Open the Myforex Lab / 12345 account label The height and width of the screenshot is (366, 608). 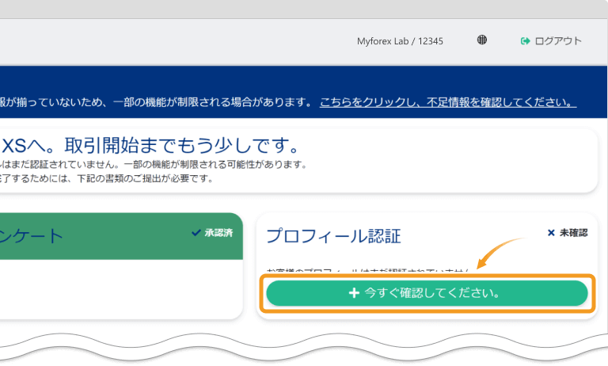pyautogui.click(x=400, y=41)
